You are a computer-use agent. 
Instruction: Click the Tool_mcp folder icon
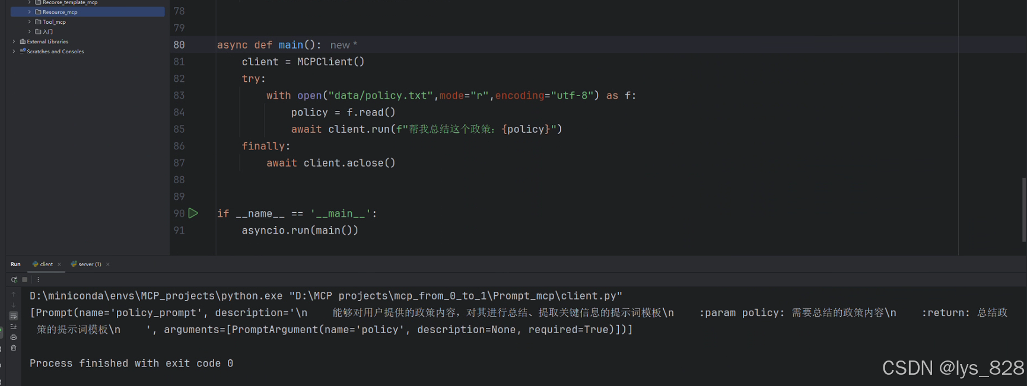pos(38,22)
